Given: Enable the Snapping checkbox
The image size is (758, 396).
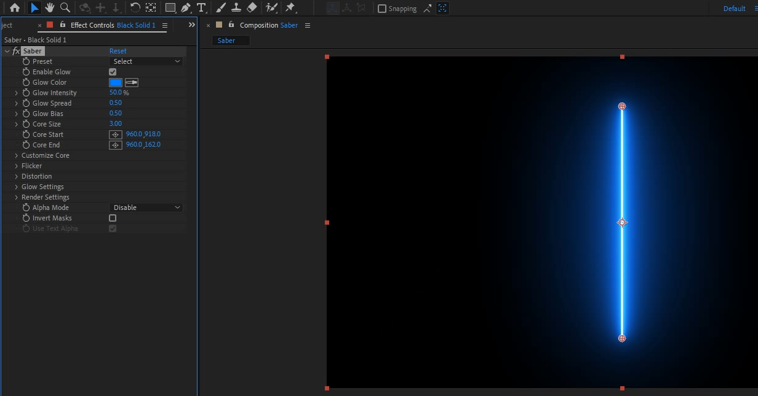Looking at the screenshot, I should [382, 9].
